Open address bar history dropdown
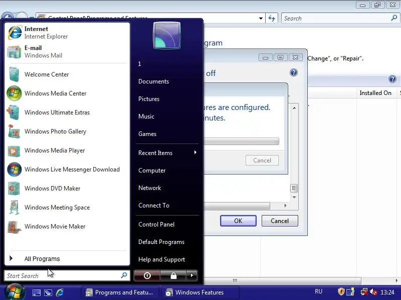 click(261, 18)
